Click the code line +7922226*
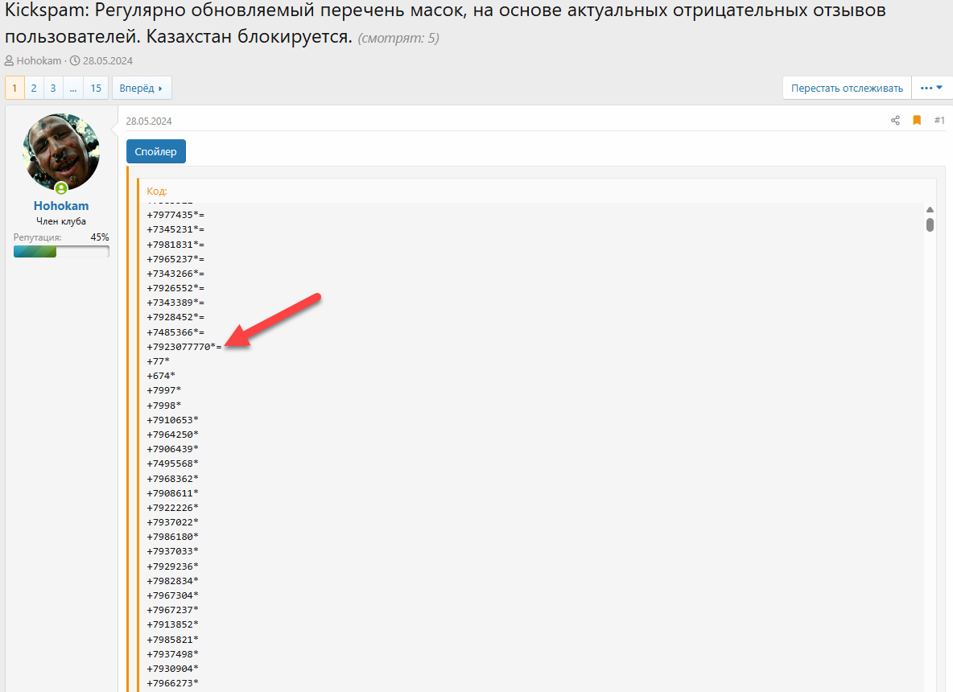 click(172, 508)
